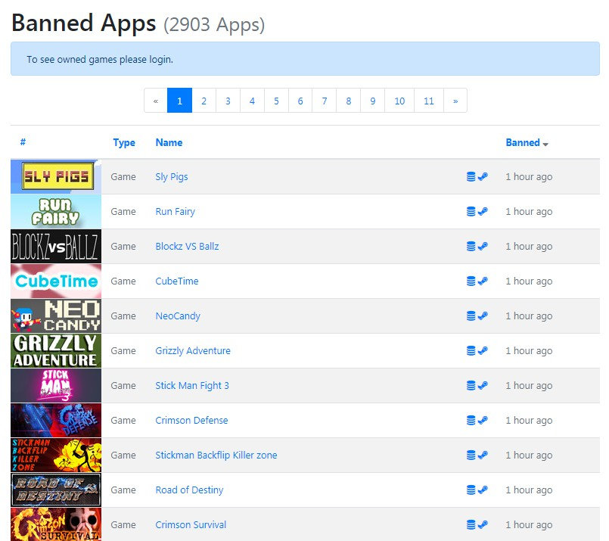This screenshot has width=609, height=541.
Task: Click the database icon for Sly Pigs
Action: [x=471, y=177]
